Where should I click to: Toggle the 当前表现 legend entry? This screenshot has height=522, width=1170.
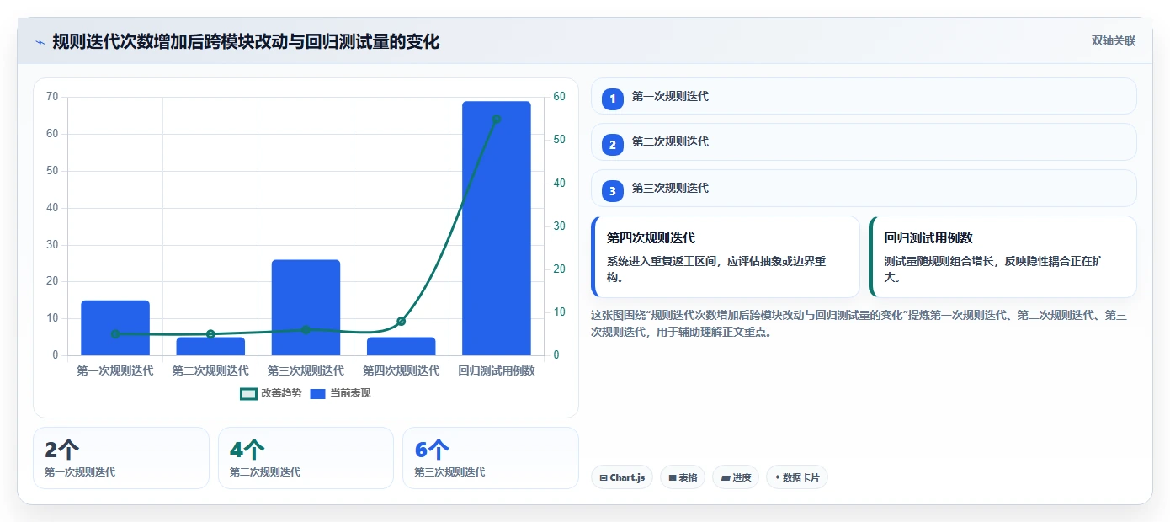(341, 393)
